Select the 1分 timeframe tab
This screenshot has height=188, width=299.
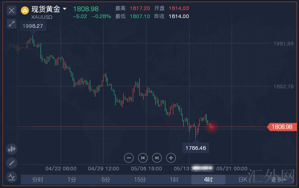click(71, 180)
